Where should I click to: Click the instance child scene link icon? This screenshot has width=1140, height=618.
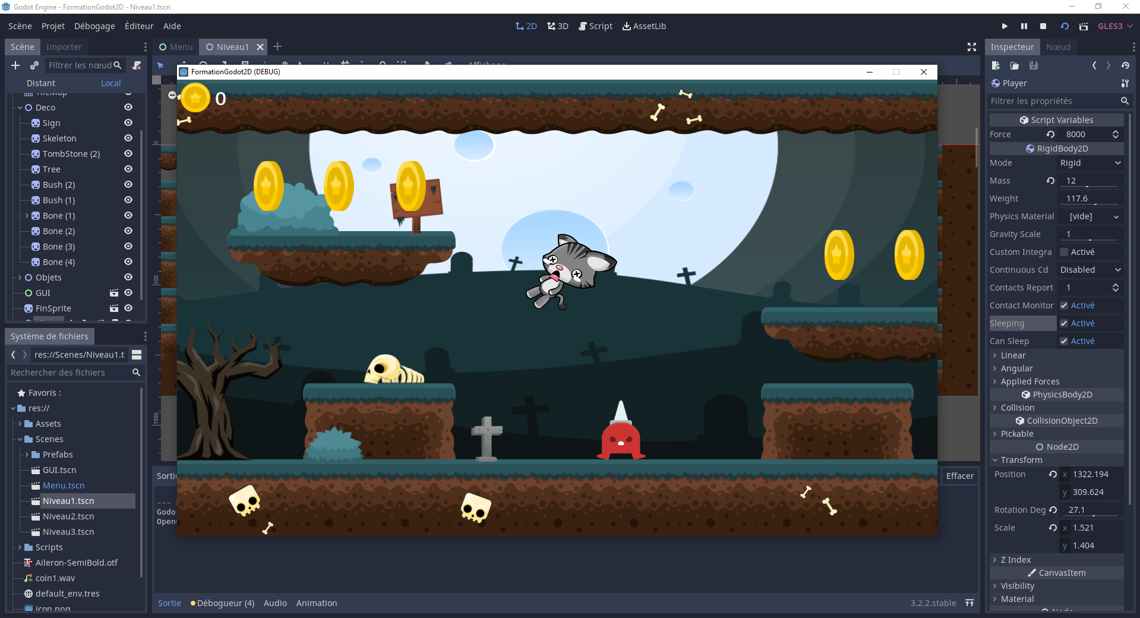tap(34, 65)
